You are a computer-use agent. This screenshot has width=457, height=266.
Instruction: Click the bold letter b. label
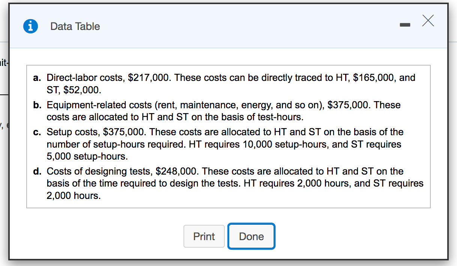click(37, 105)
